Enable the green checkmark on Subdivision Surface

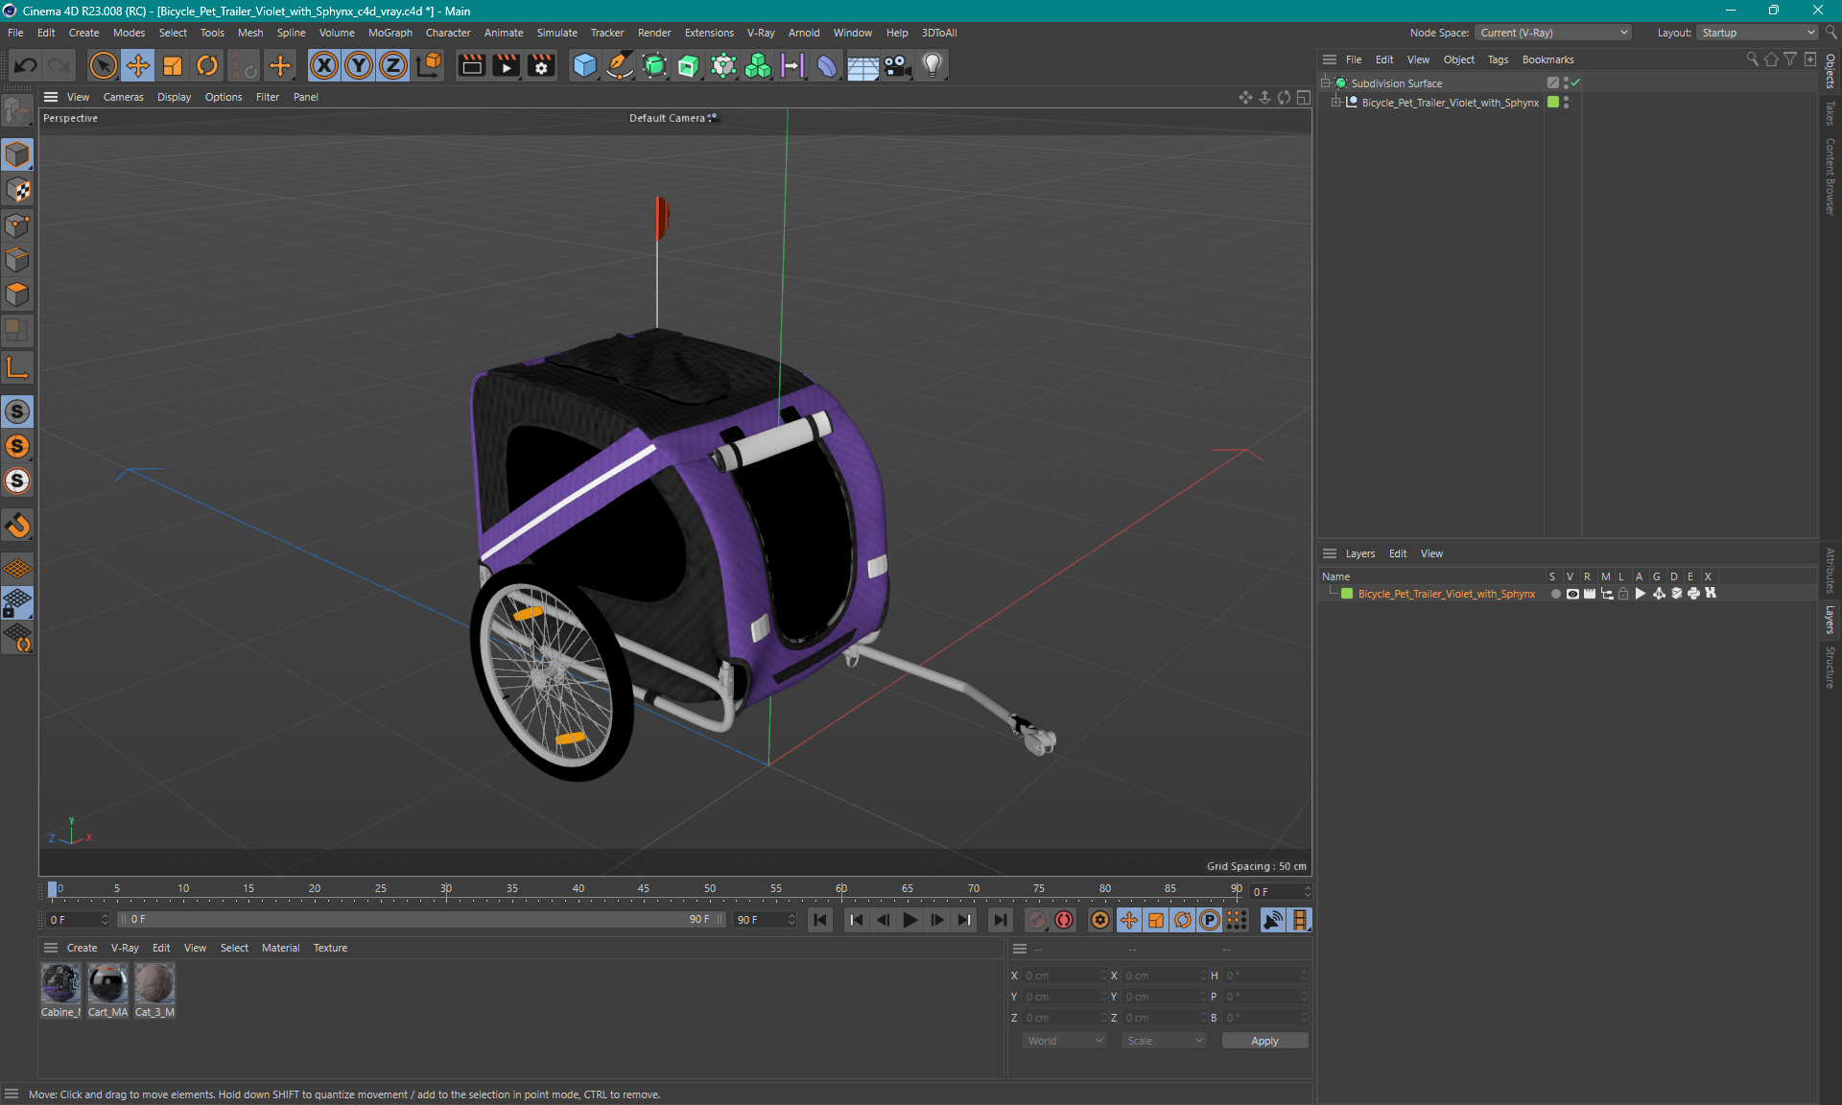coord(1573,82)
